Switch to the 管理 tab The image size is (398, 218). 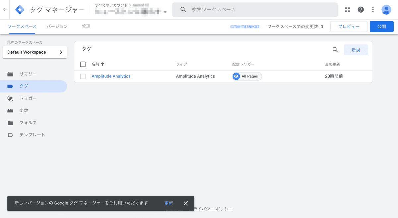click(x=86, y=27)
